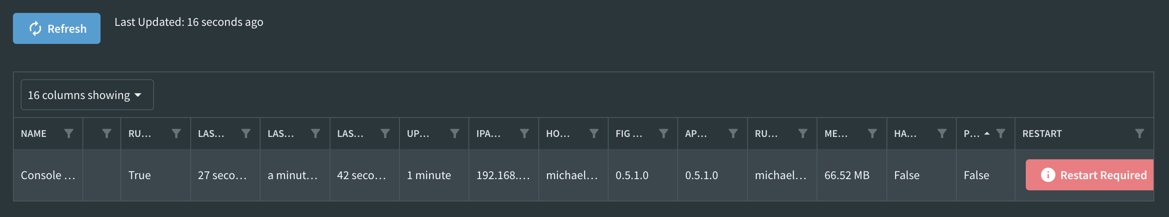The width and height of the screenshot is (1169, 217).
Task: Click filter icon in the ME... column
Action: click(x=872, y=133)
